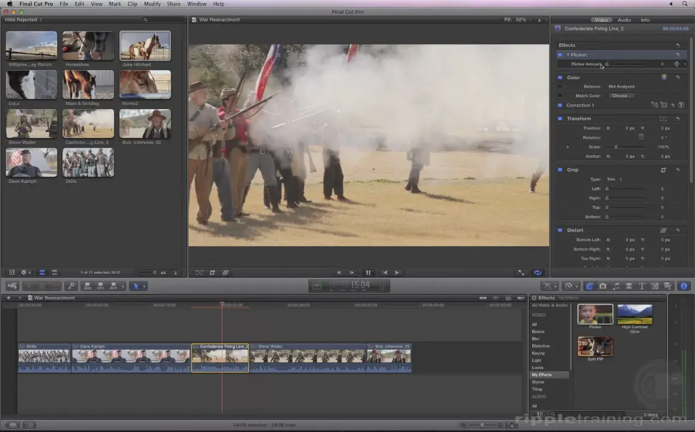The width and height of the screenshot is (695, 432).
Task: Open the keyword editor key icon
Action: pyautogui.click(x=71, y=286)
